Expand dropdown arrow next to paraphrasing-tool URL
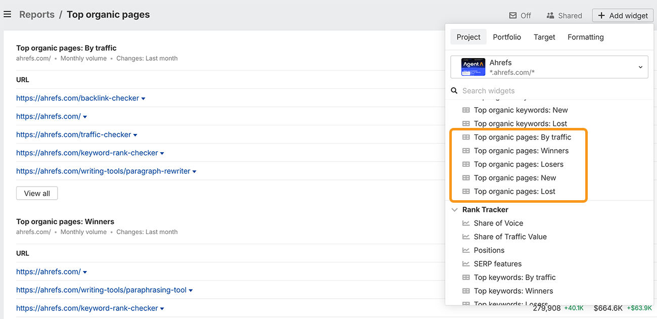 191,291
